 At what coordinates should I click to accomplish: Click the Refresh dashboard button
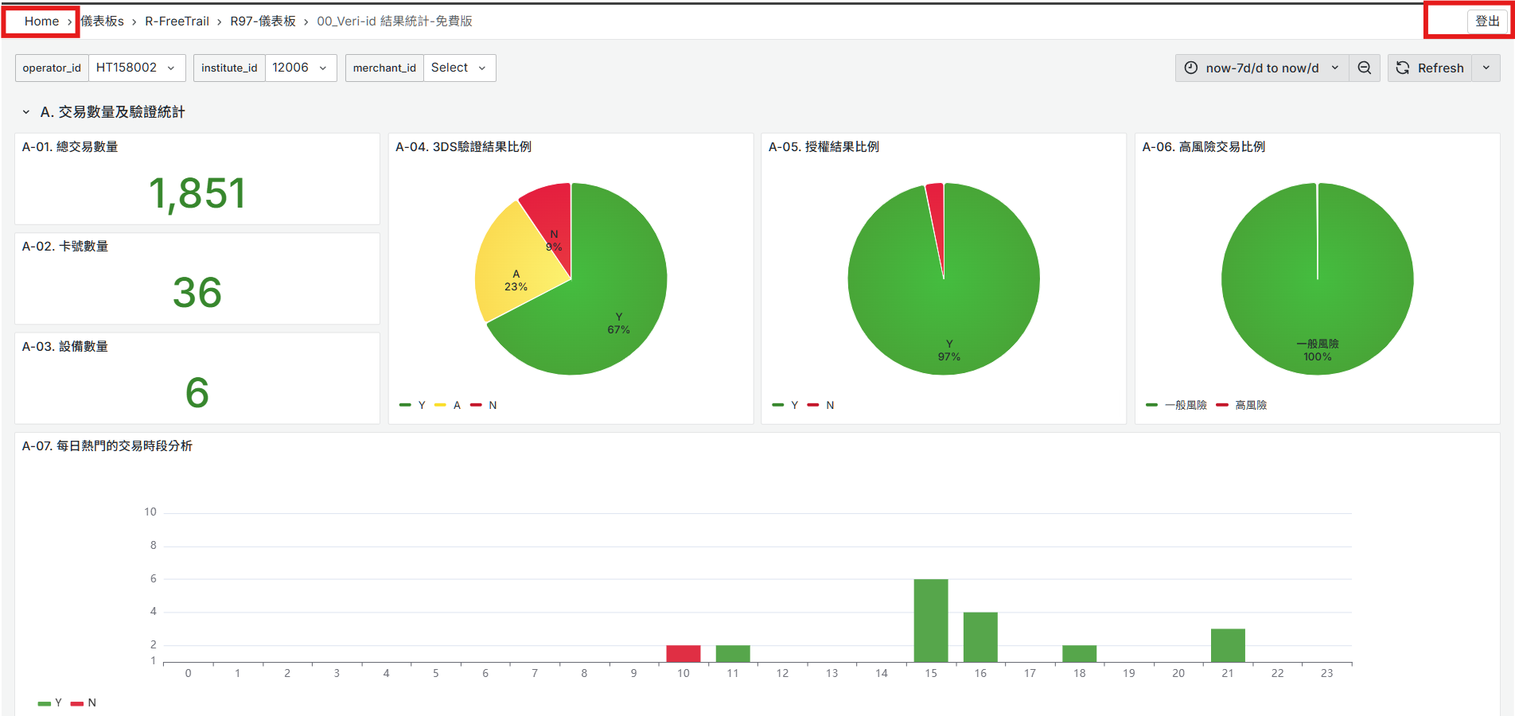coord(1430,68)
